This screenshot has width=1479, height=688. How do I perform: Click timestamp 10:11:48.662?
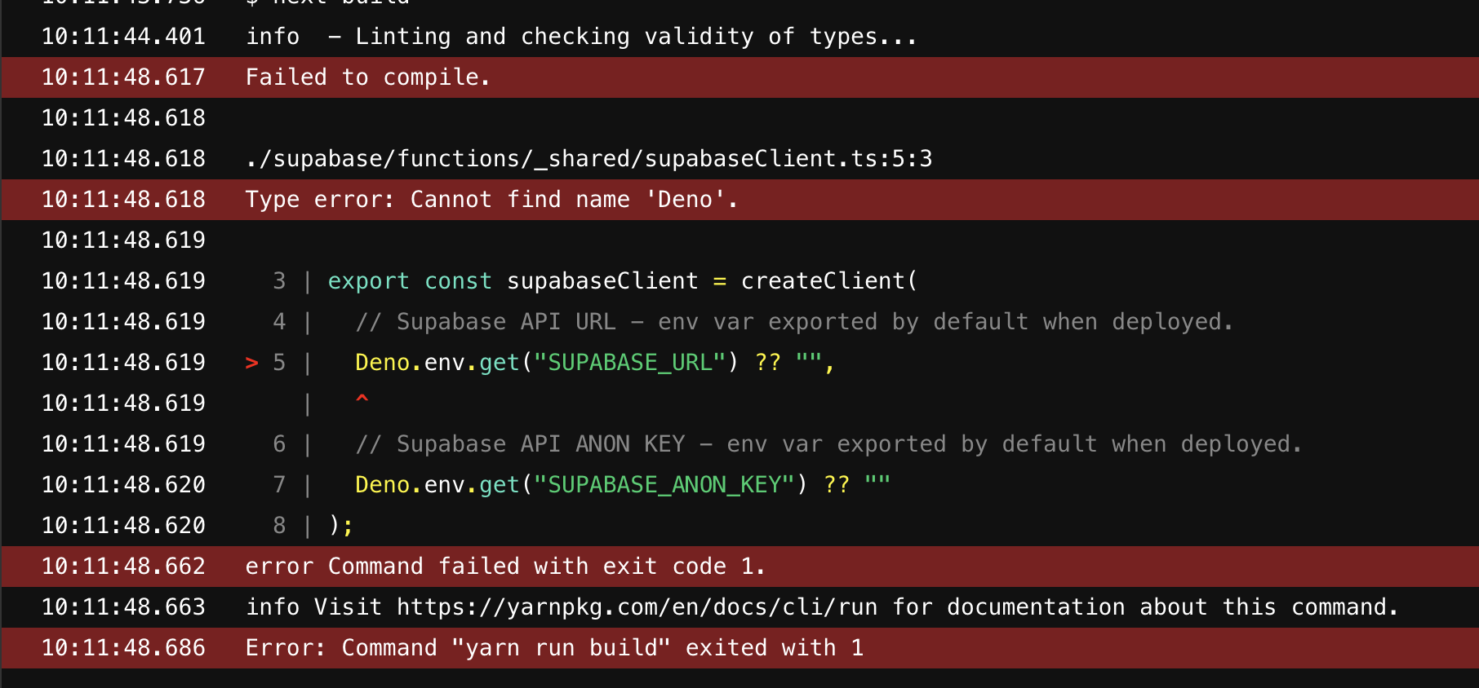(x=123, y=567)
